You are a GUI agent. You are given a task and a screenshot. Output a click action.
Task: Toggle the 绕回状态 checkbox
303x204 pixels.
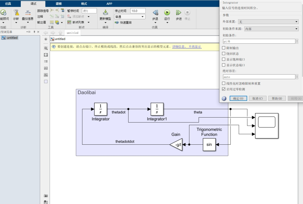(224, 54)
